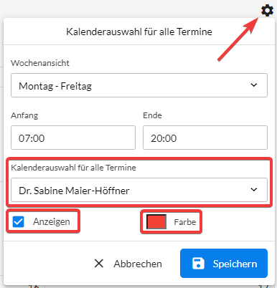Open the Wochenansicht dropdown showing Montag - Freitag
The width and height of the screenshot is (277, 288).
point(139,85)
